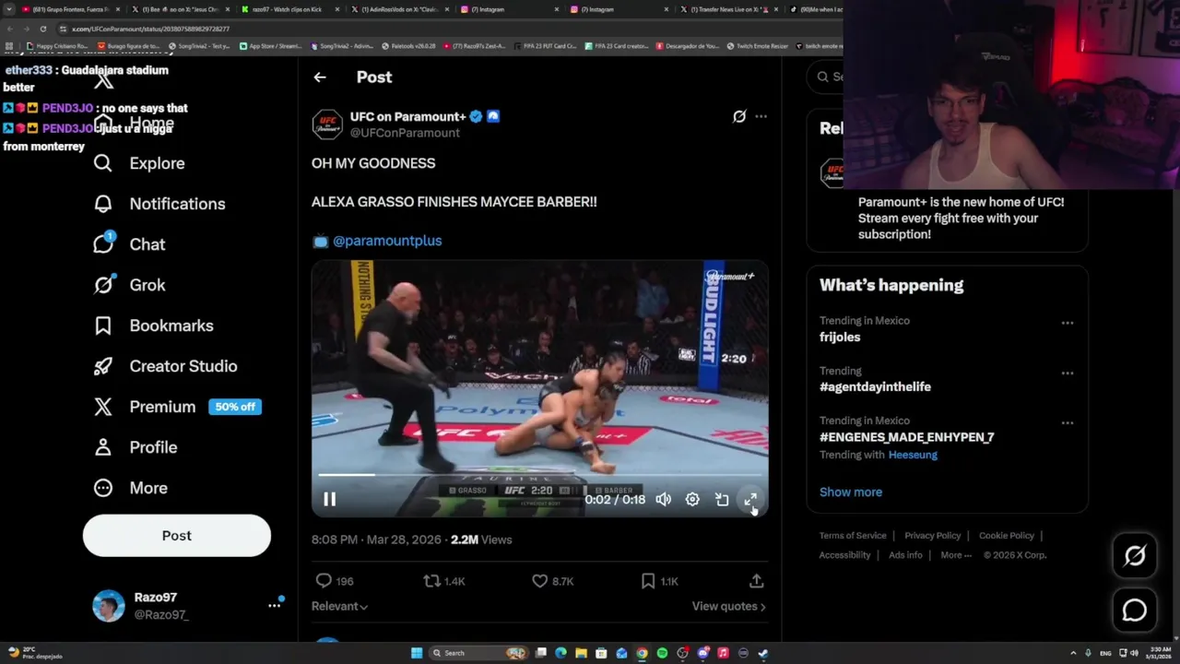Open the frijoles trending topic
Screen dimensions: 1180x664
(x=840, y=338)
